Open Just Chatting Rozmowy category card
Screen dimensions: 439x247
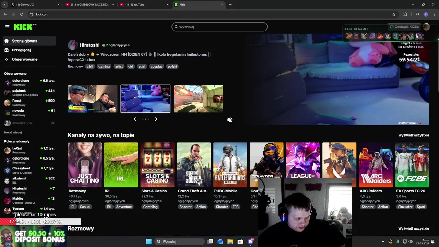pos(84,165)
